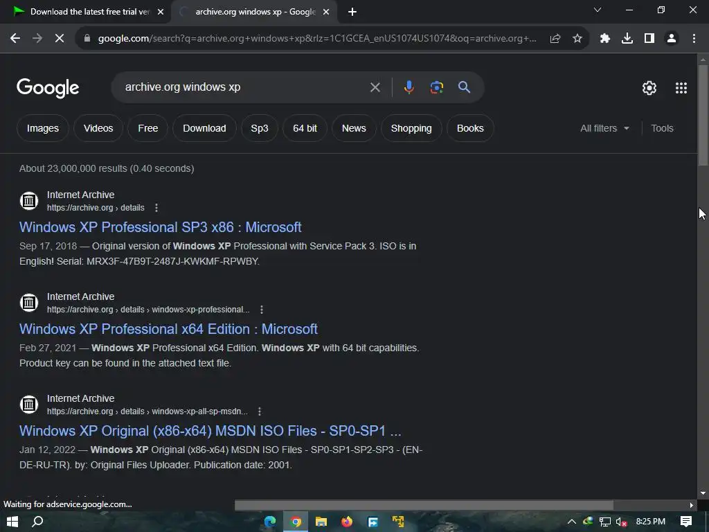
Task: Open the Chrome profile icon
Action: coord(672,39)
